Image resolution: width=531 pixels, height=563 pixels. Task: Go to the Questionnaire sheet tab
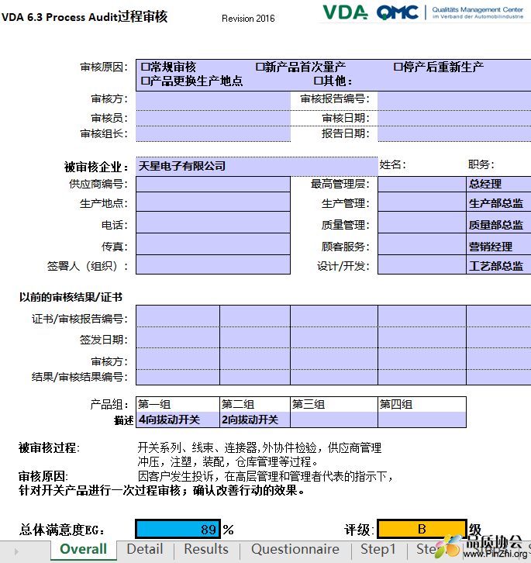click(x=295, y=549)
